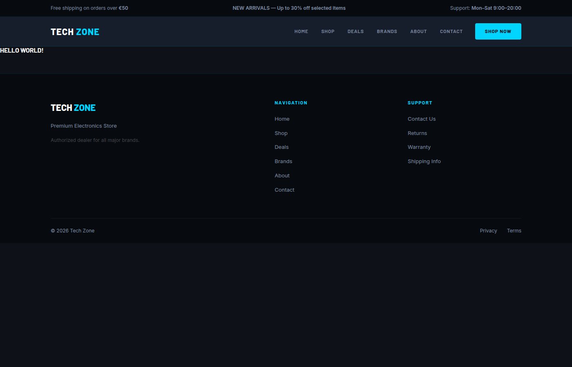Click the Premium Electronics Store tagline

coord(84,126)
